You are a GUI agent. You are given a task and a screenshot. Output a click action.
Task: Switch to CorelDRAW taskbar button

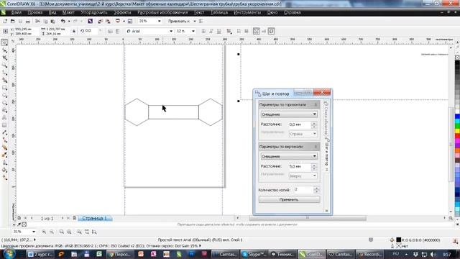(x=311, y=254)
